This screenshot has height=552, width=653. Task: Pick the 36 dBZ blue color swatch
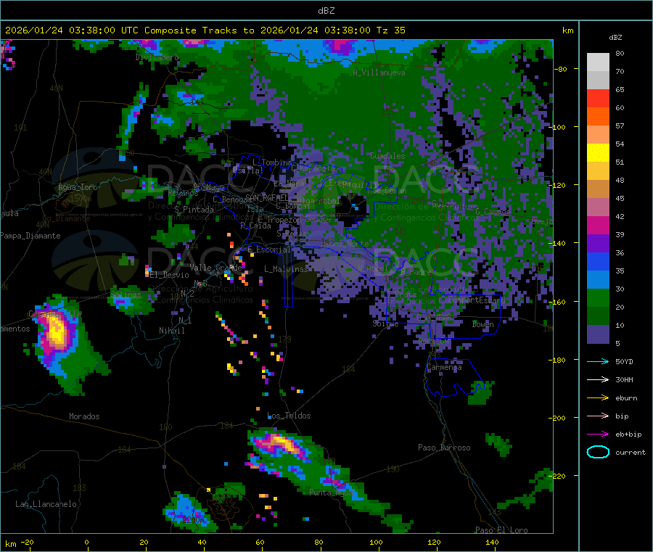[598, 261]
